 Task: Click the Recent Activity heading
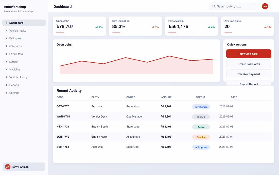pos(69,91)
